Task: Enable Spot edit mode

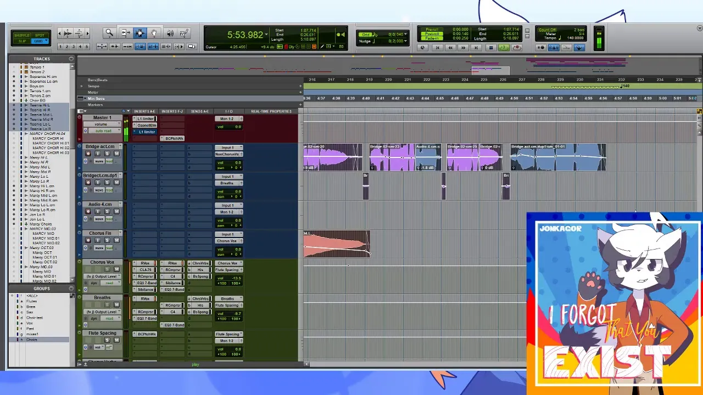Action: click(x=40, y=36)
